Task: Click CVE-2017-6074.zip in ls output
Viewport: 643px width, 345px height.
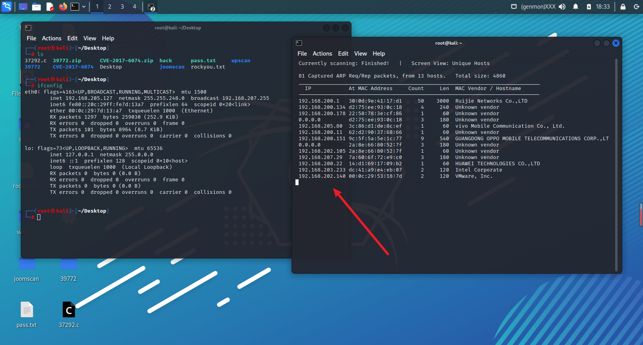Action: 127,61
